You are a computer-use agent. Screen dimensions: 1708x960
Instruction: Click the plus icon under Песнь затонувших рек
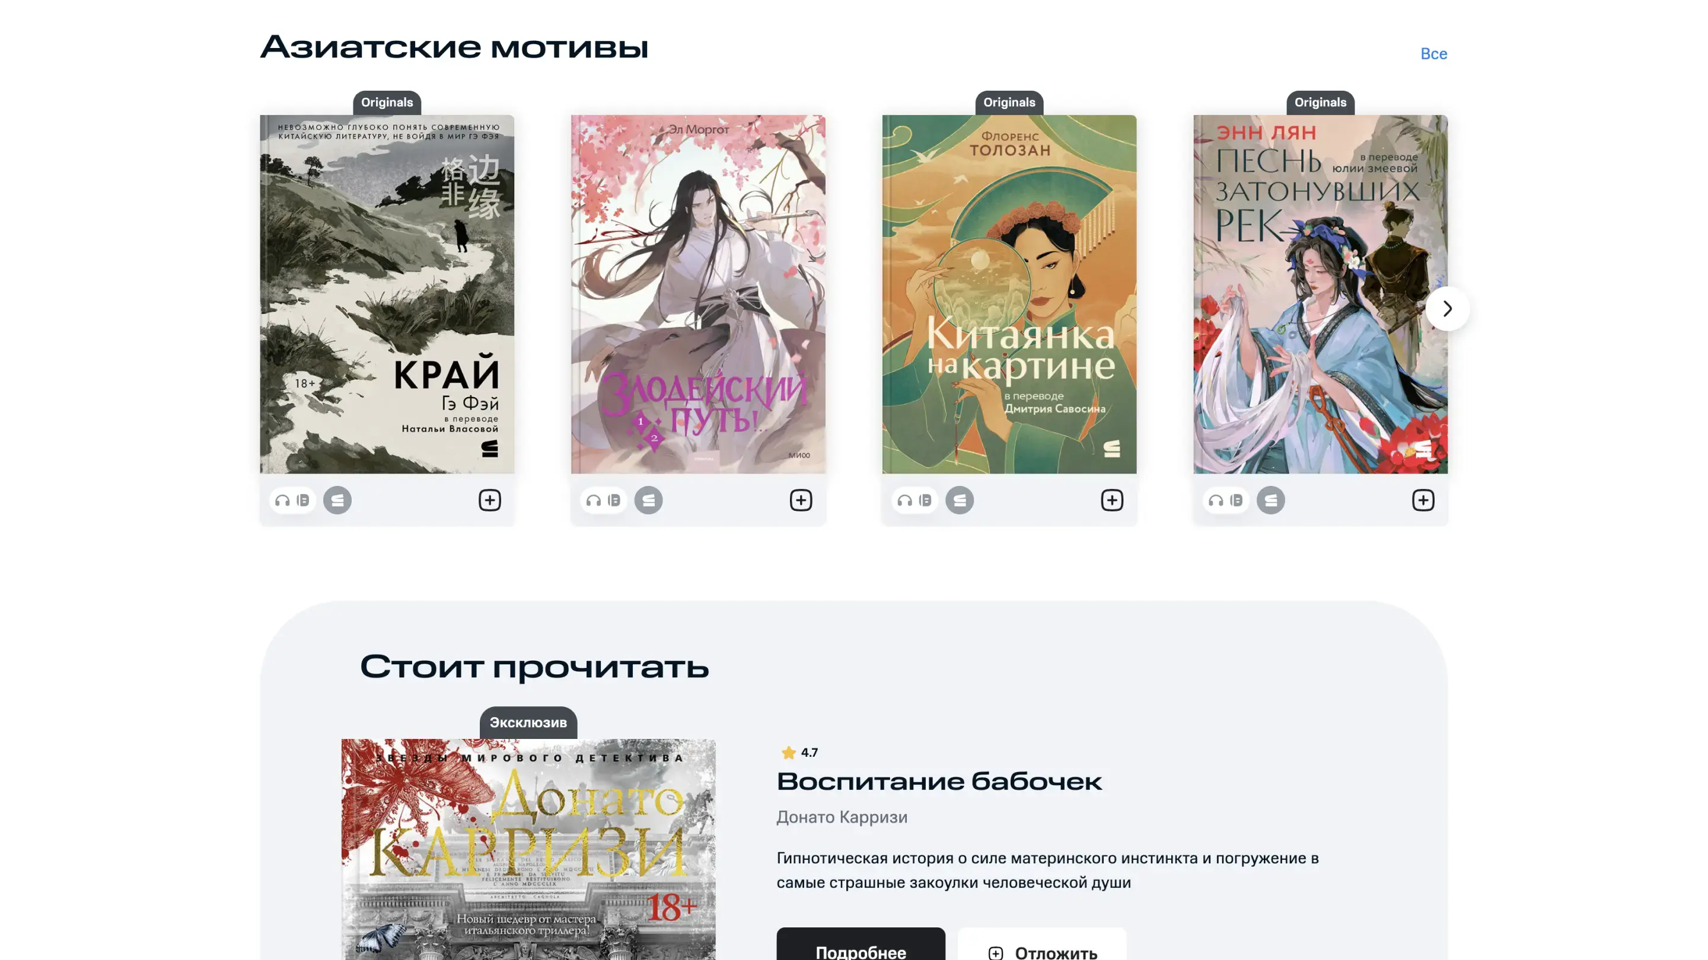click(1423, 500)
